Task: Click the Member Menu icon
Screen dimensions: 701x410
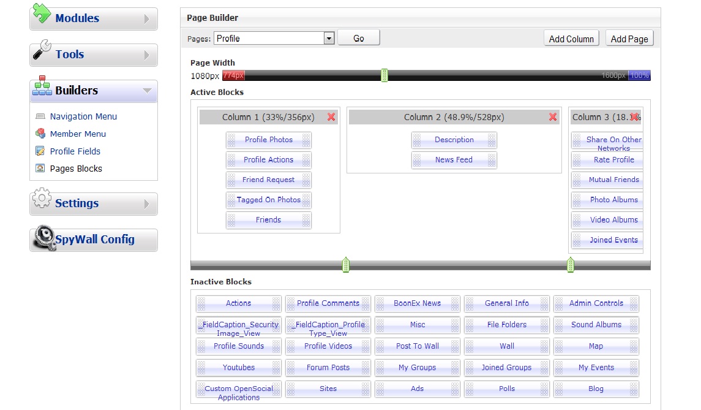Action: coord(40,134)
